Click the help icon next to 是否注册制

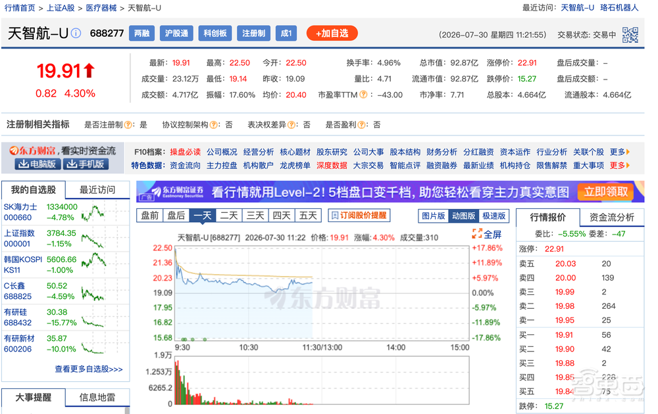tap(128, 125)
